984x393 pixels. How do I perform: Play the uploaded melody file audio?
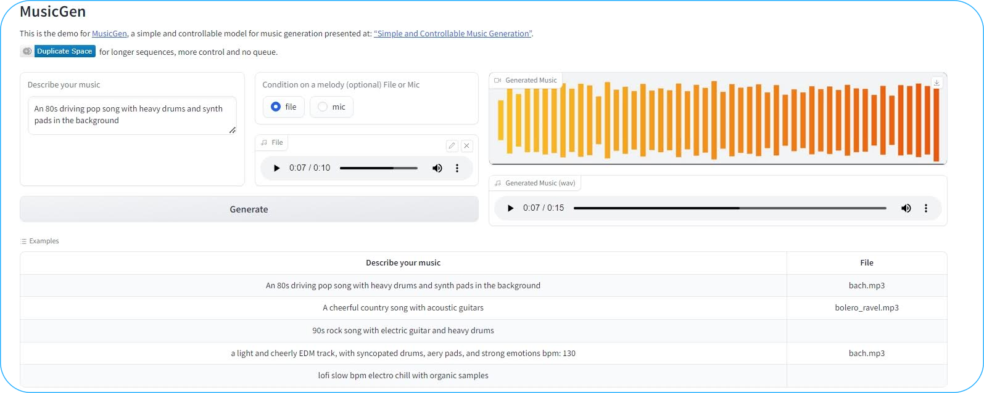pyautogui.click(x=276, y=168)
